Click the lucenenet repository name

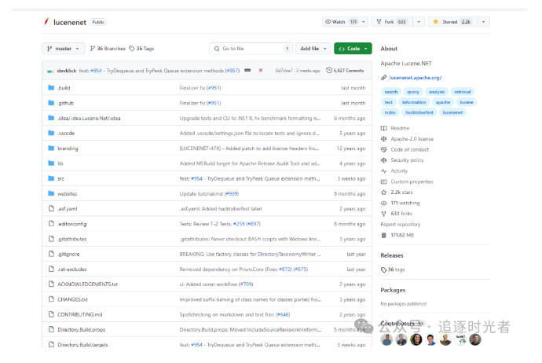pyautogui.click(x=70, y=22)
